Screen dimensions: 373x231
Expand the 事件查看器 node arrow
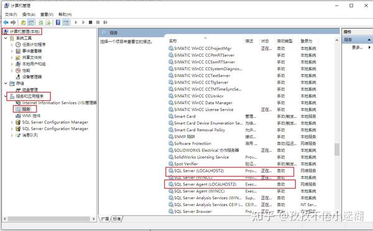point(12,51)
